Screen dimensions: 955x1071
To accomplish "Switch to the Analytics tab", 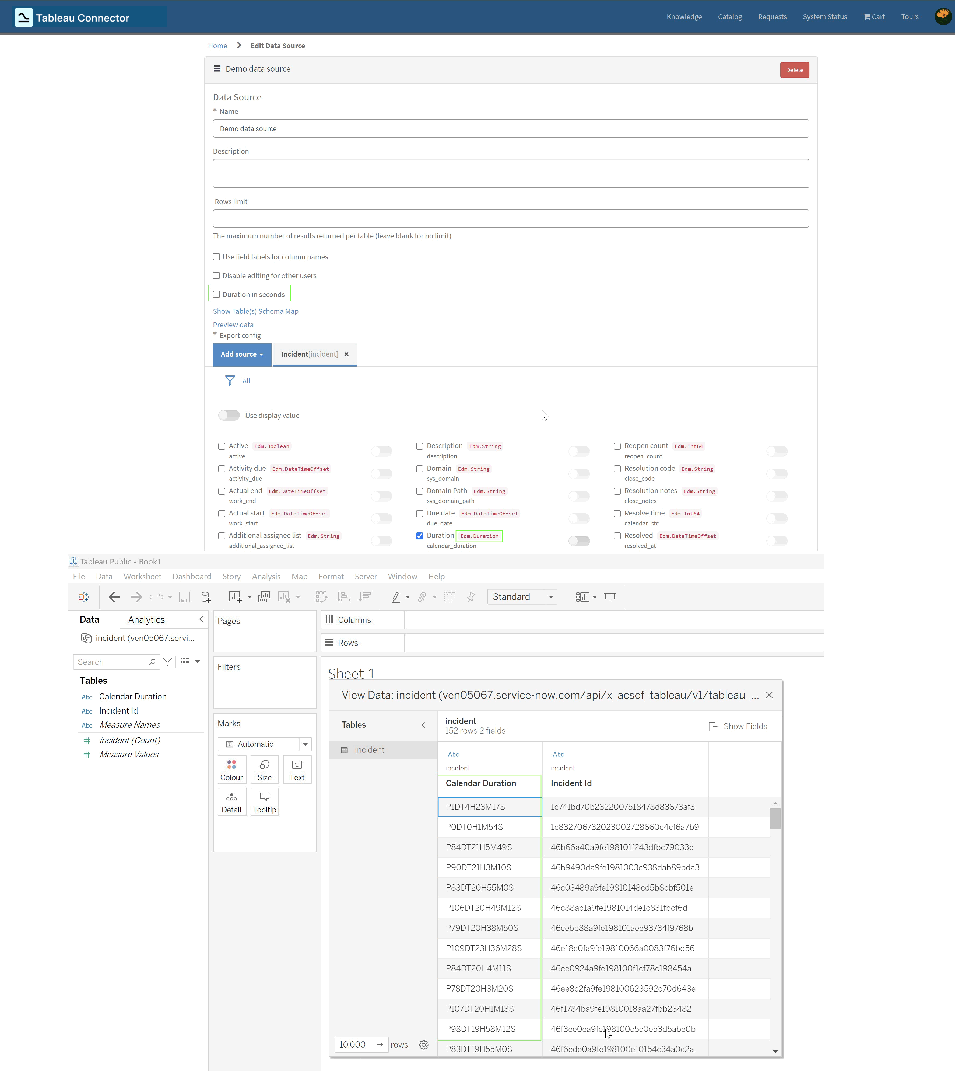I will click(146, 619).
